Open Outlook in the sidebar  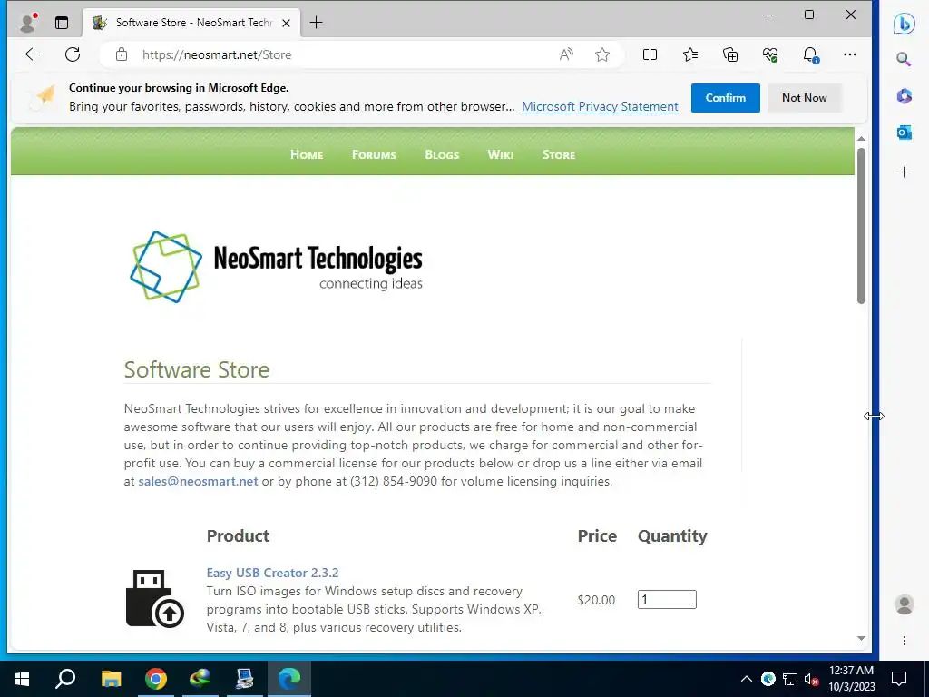click(905, 133)
